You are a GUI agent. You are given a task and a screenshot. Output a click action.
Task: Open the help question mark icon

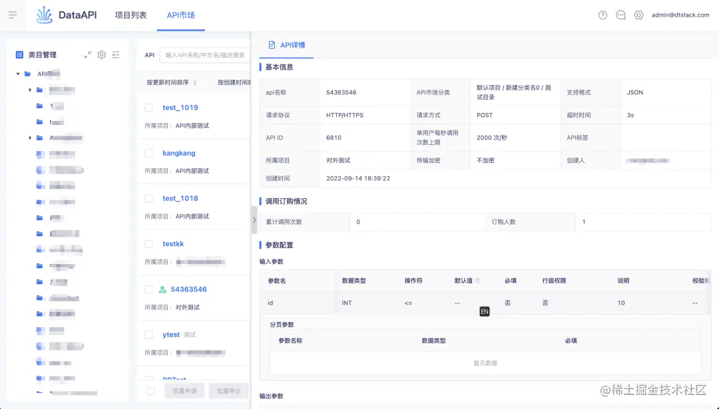pos(602,15)
